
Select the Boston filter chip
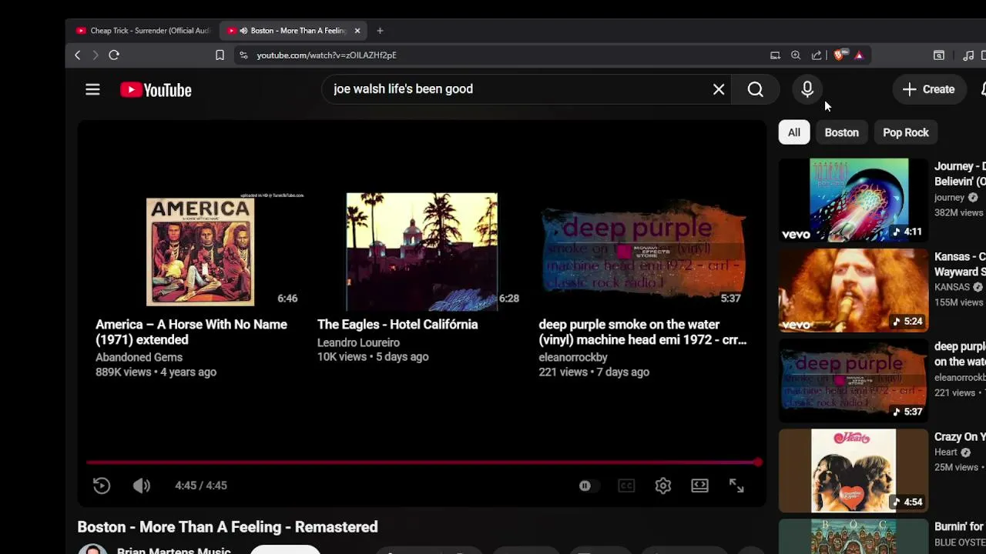(x=842, y=132)
